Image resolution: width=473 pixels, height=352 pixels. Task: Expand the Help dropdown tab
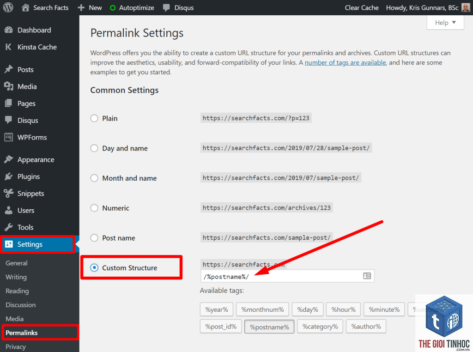pos(445,23)
